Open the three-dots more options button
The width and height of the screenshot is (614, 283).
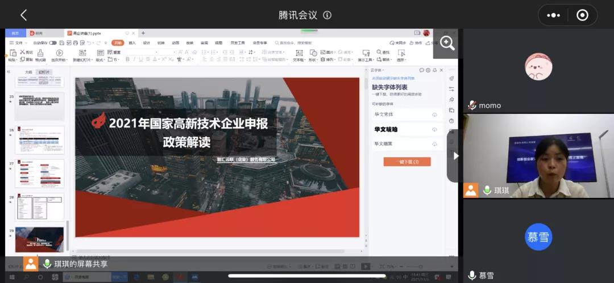tap(553, 15)
